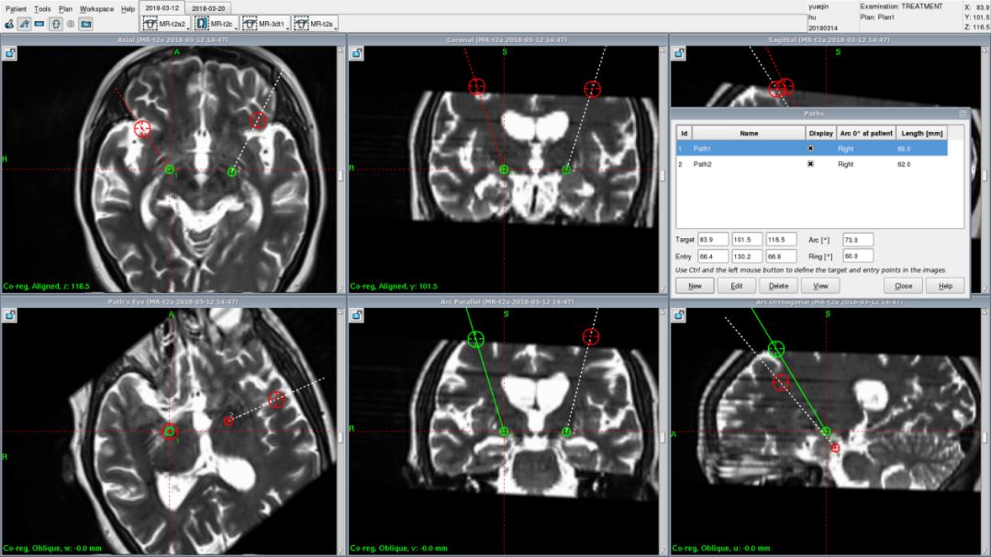Open the Tools menu
The width and height of the screenshot is (991, 557).
point(42,9)
